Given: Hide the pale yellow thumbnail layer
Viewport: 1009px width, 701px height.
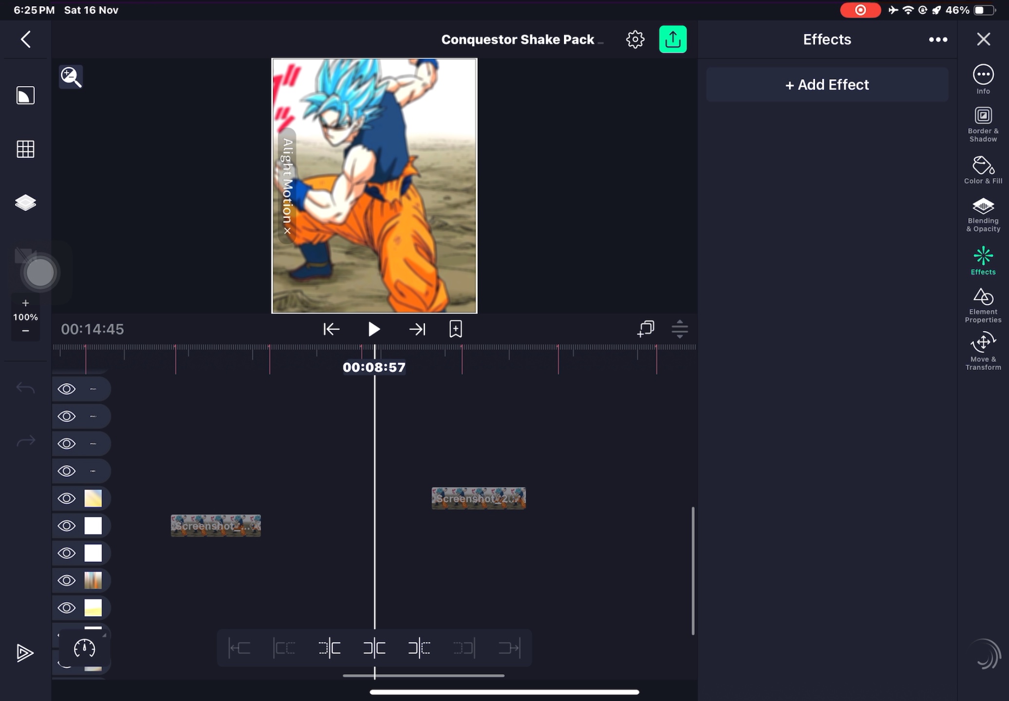Looking at the screenshot, I should pyautogui.click(x=67, y=608).
